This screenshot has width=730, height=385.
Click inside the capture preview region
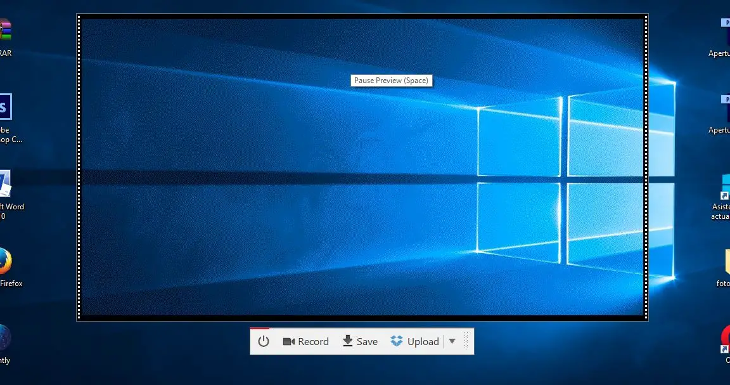pyautogui.click(x=362, y=167)
